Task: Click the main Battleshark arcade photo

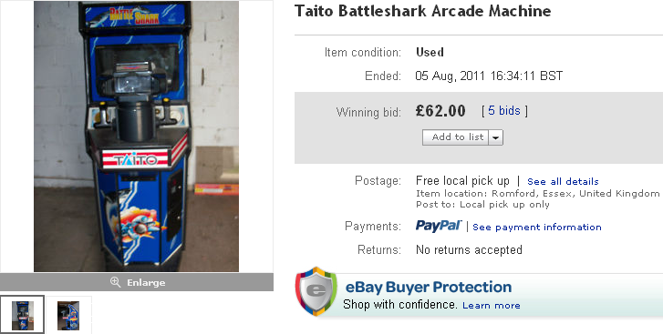Action: click(136, 137)
